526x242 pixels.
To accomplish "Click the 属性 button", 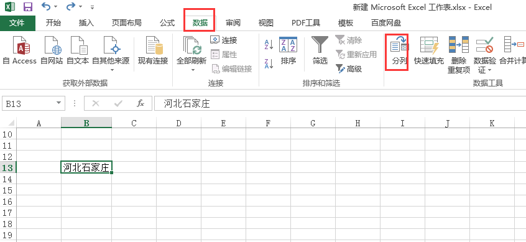I will click(223, 54).
